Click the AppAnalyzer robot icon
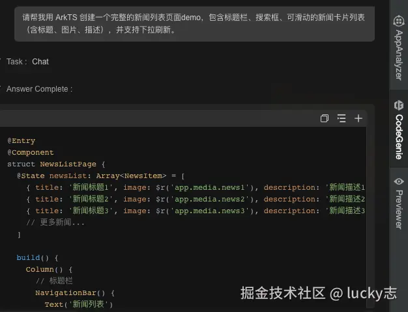The height and width of the screenshot is (312, 408). (x=399, y=21)
